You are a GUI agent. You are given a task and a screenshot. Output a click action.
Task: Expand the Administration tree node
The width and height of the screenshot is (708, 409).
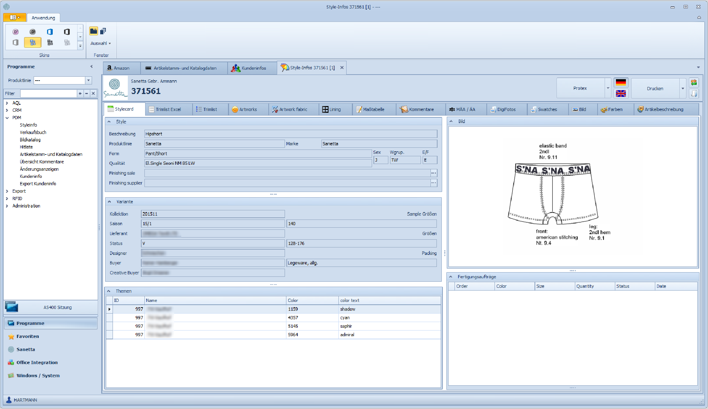[7, 206]
